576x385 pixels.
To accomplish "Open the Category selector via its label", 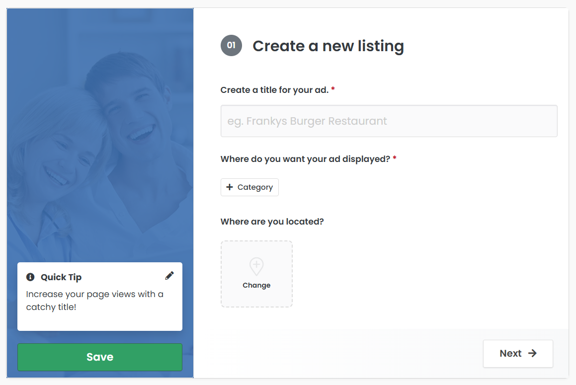I will point(255,187).
